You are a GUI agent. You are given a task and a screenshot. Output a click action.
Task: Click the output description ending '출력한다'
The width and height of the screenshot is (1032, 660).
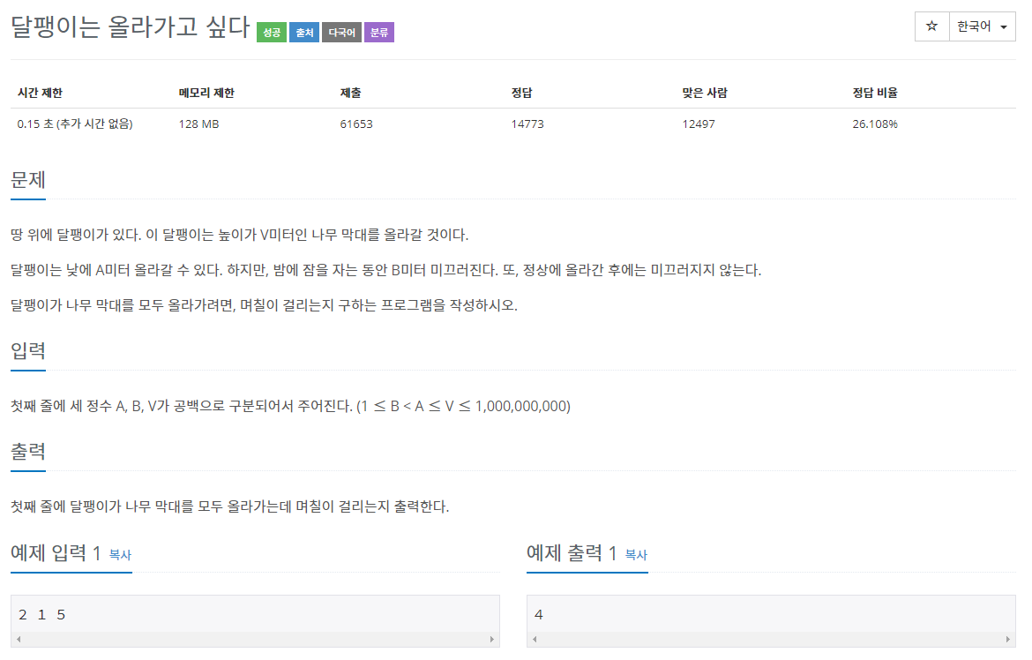tap(229, 506)
